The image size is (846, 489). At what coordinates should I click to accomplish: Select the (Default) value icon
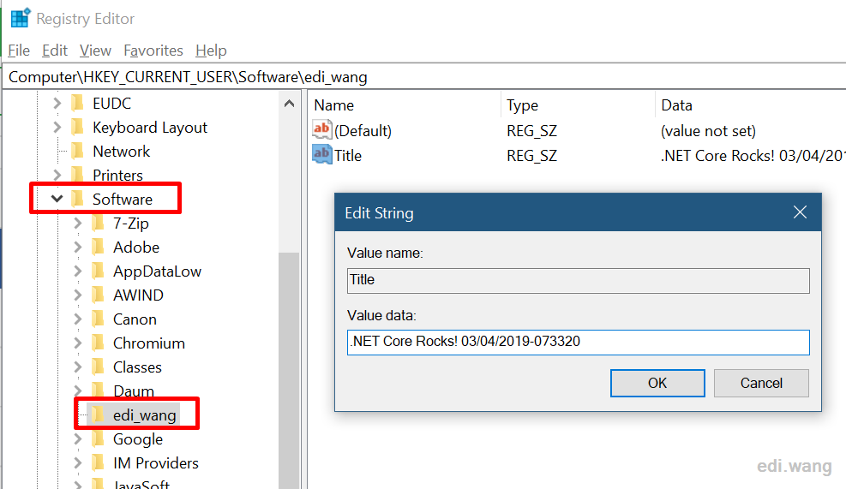click(x=322, y=130)
